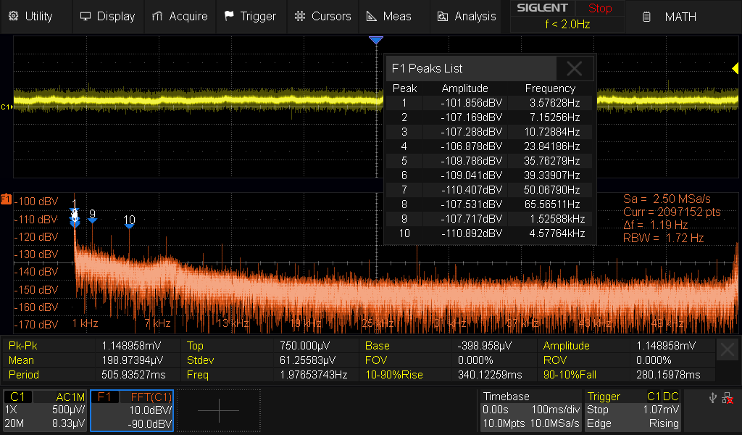The image size is (742, 435).
Task: Open the C1 channel settings box
Action: (x=45, y=410)
